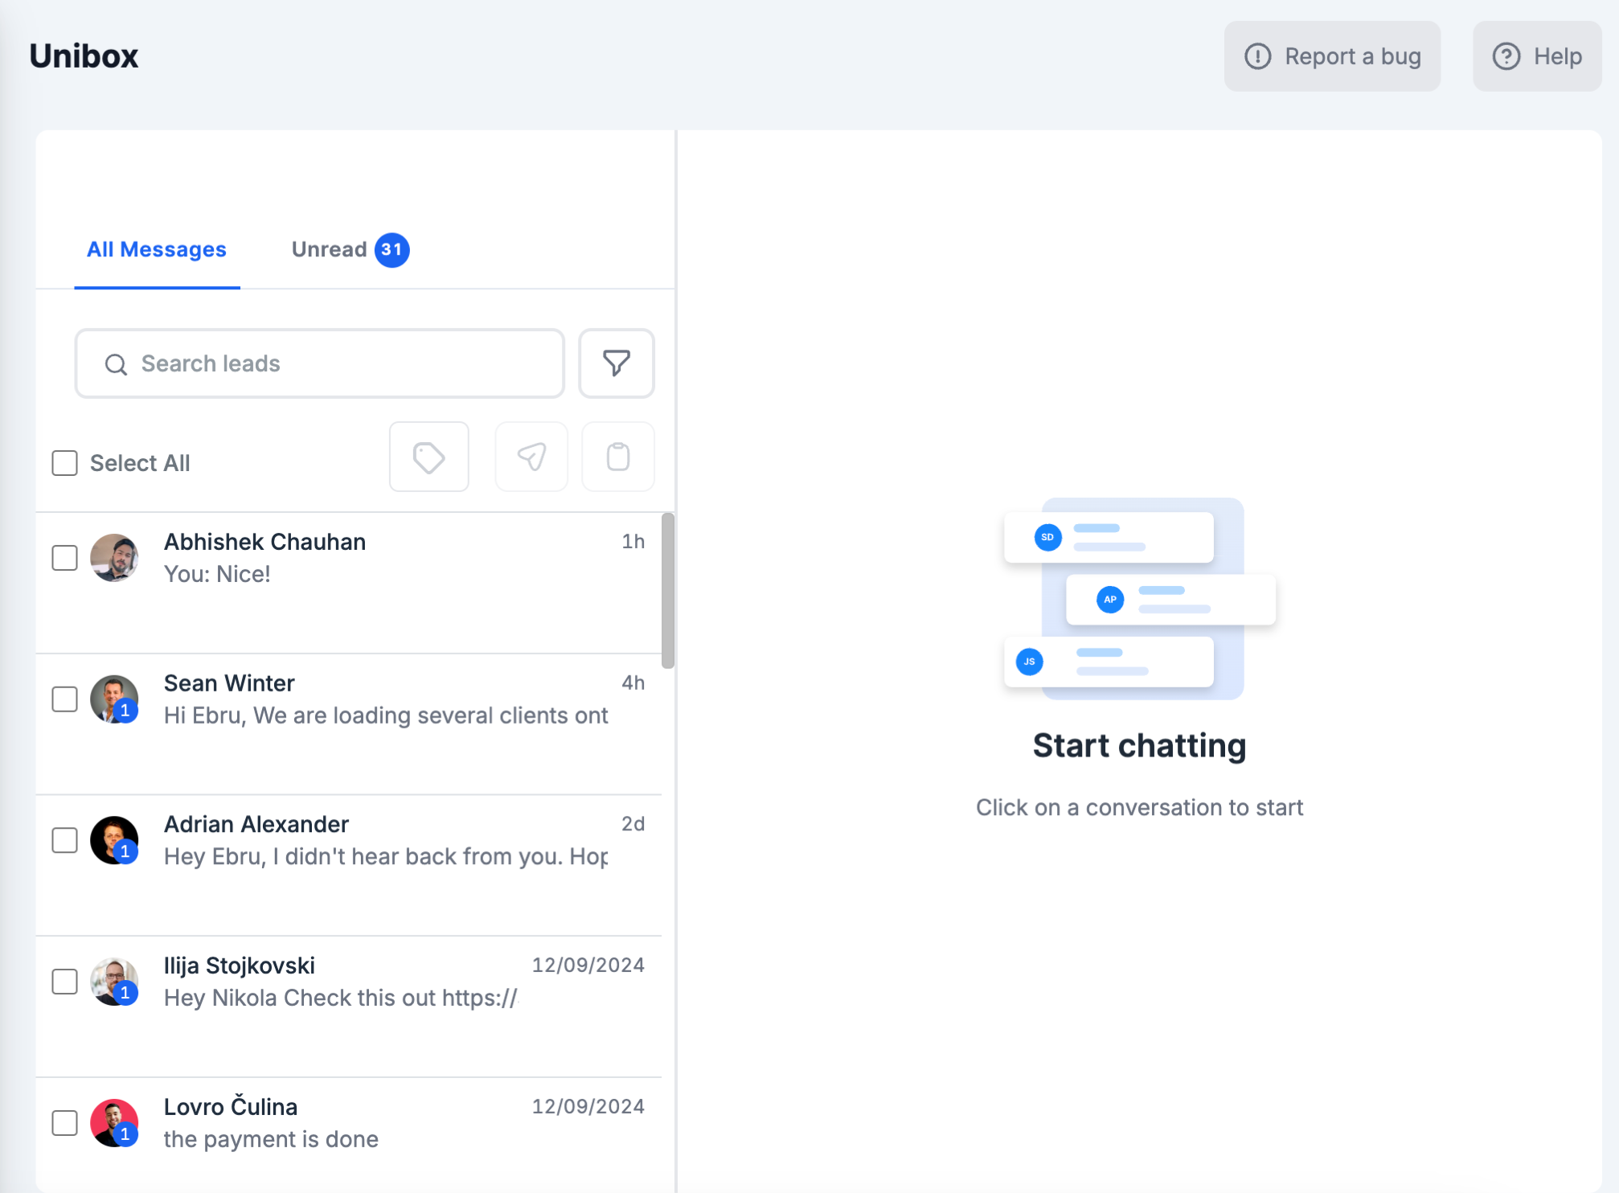
Task: Click the conversation list scrollbar
Action: (x=668, y=591)
